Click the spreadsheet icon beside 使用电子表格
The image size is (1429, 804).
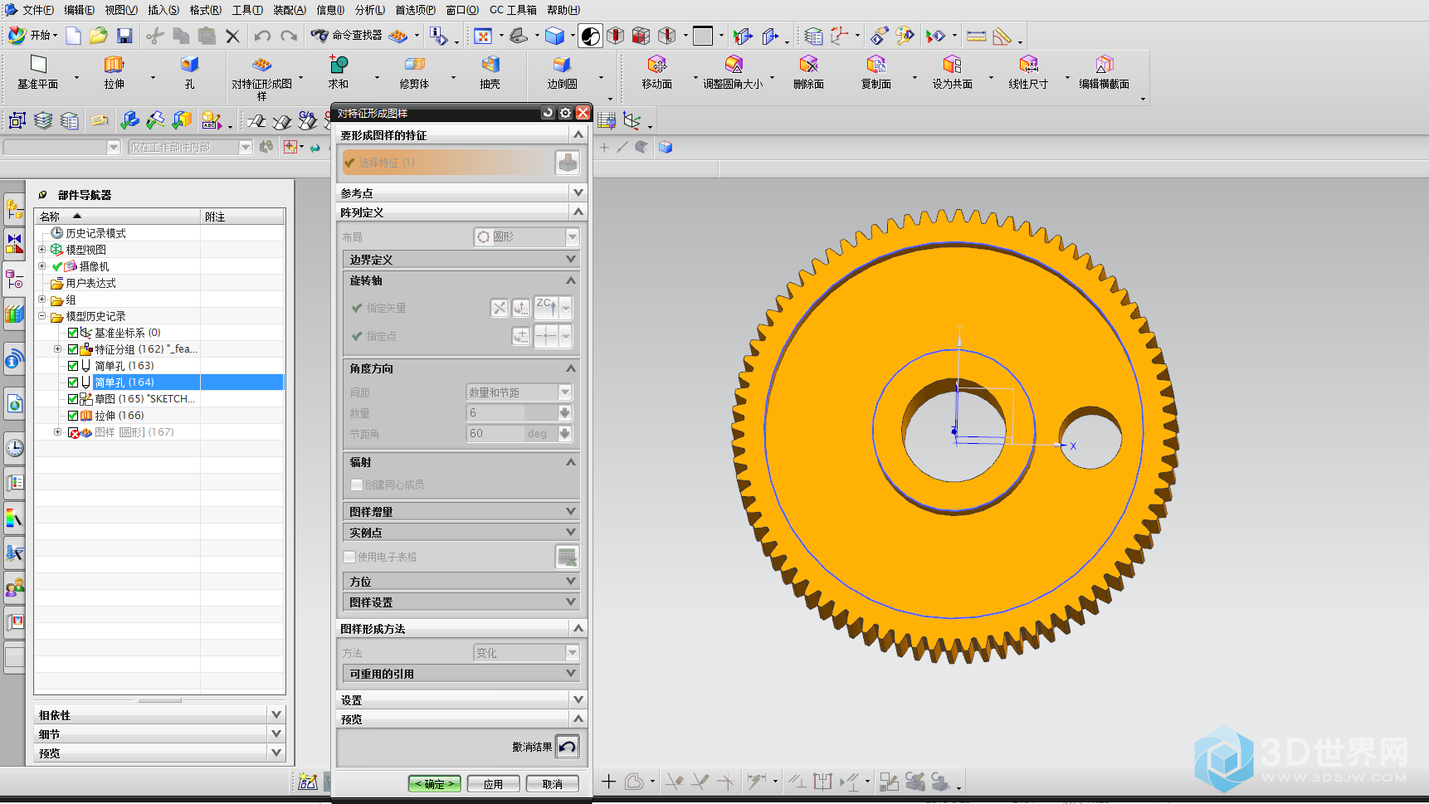(x=567, y=557)
